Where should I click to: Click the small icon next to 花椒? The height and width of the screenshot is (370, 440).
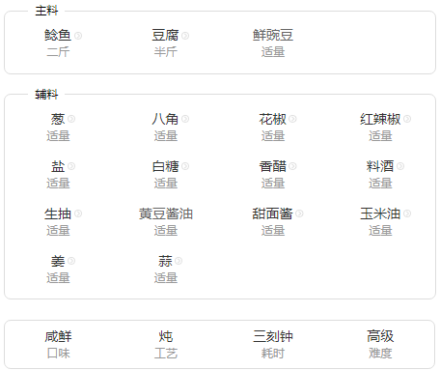(x=292, y=119)
